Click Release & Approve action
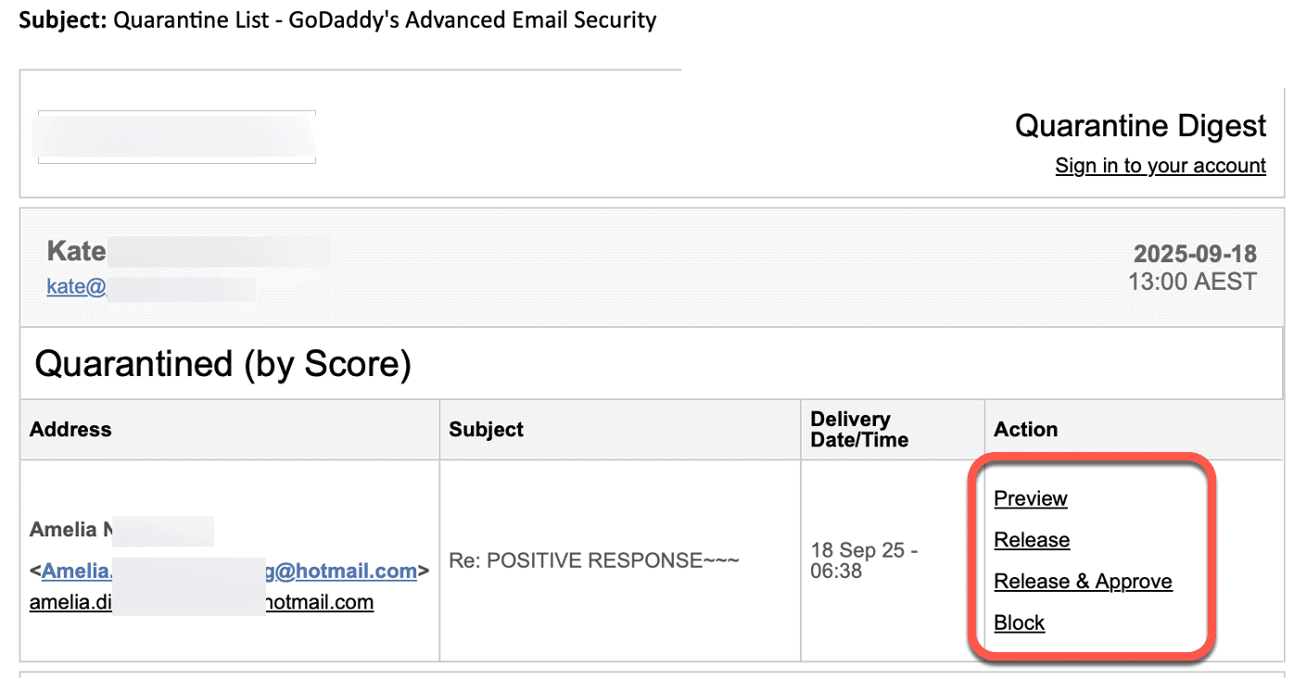This screenshot has width=1294, height=678. pos(1083,582)
